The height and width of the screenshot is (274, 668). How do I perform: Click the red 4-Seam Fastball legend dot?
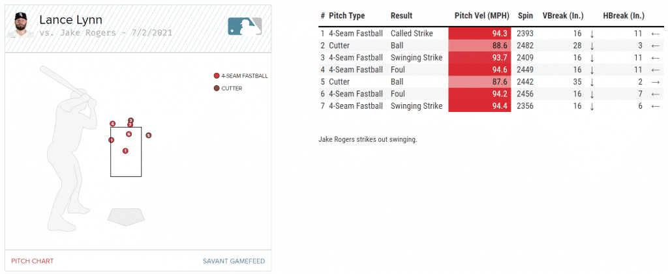[217, 75]
